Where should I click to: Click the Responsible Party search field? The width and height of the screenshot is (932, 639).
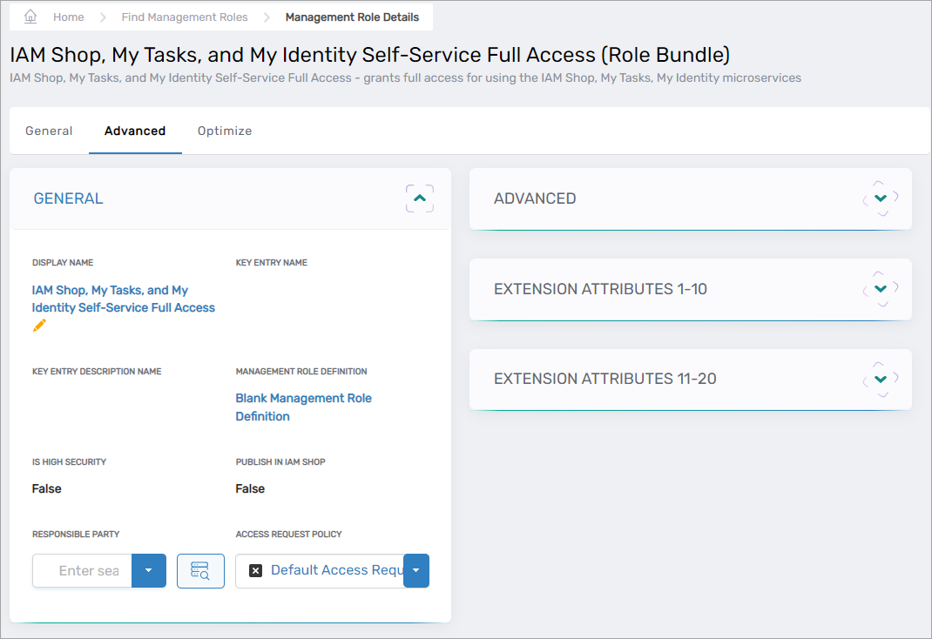point(84,571)
